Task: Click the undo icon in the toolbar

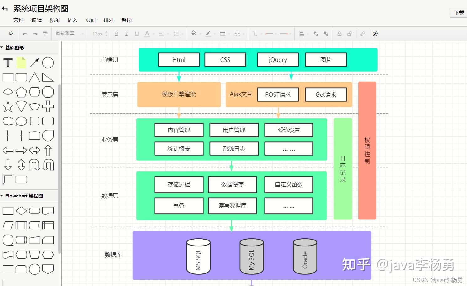Action: (25, 34)
